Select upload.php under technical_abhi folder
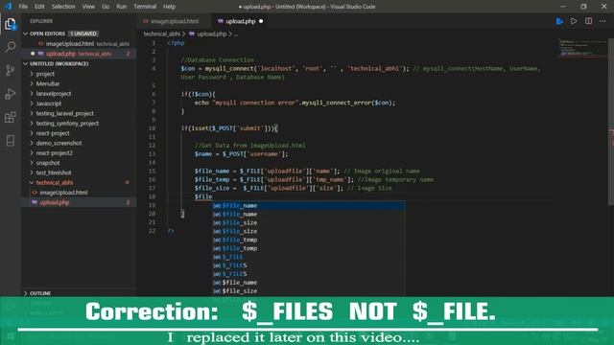Image resolution: width=614 pixels, height=345 pixels. 55,202
